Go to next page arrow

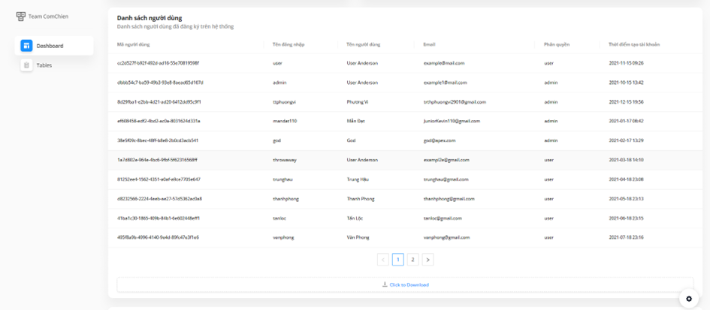pyautogui.click(x=428, y=260)
